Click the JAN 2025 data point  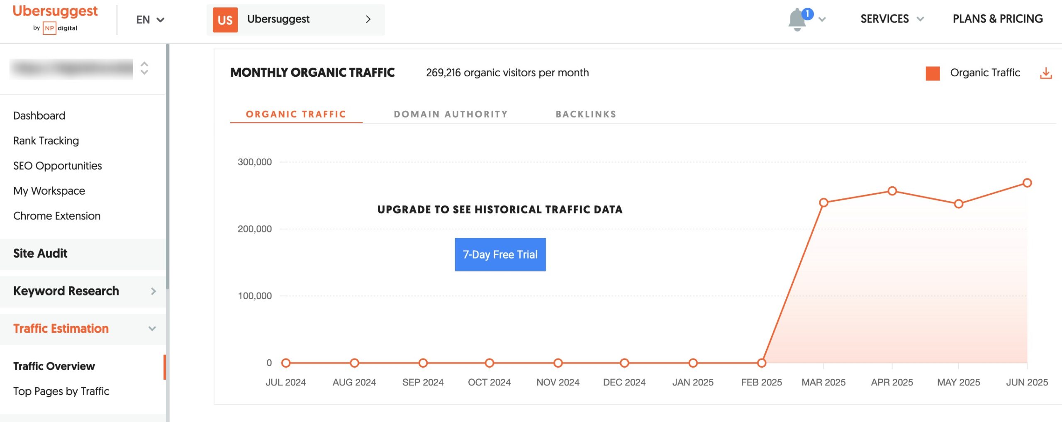pos(693,363)
